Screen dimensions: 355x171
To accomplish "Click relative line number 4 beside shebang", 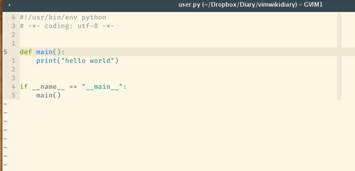I will point(14,17).
